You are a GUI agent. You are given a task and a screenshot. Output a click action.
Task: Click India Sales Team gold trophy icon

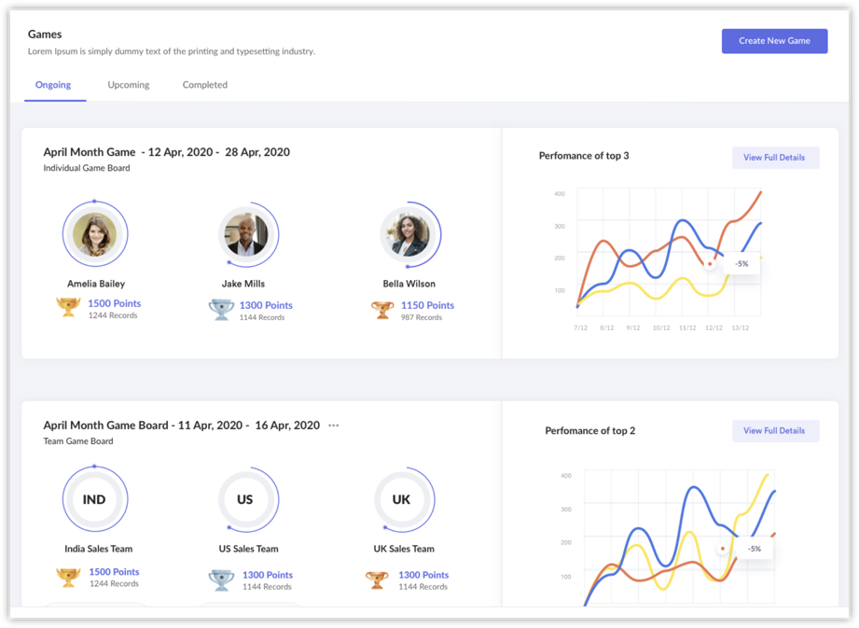(68, 578)
